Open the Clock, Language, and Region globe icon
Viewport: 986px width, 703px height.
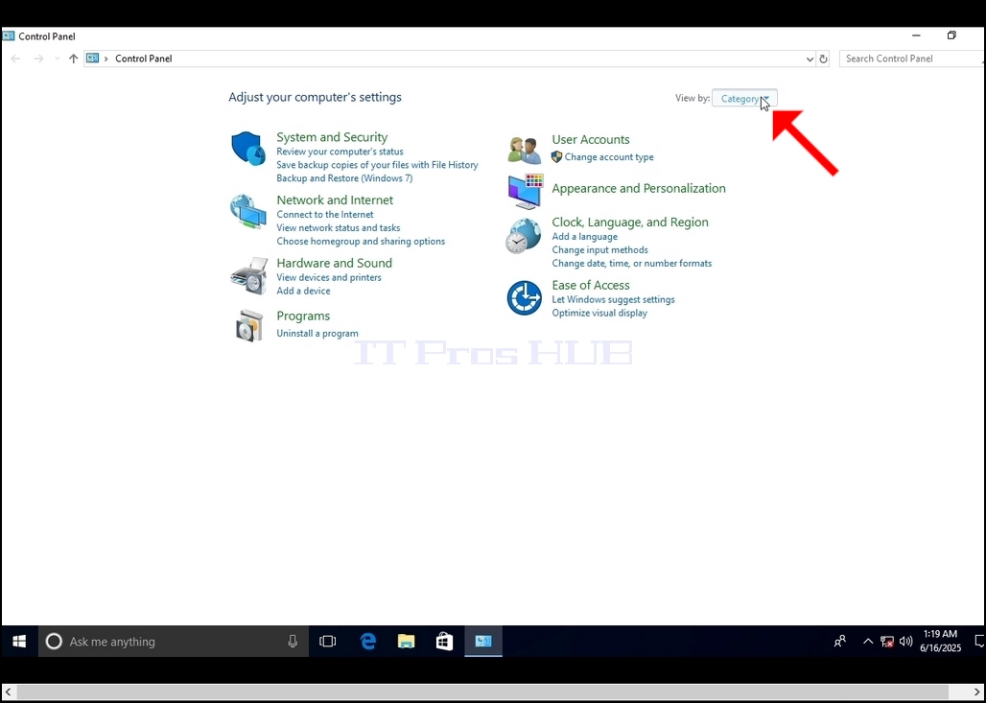coord(523,236)
